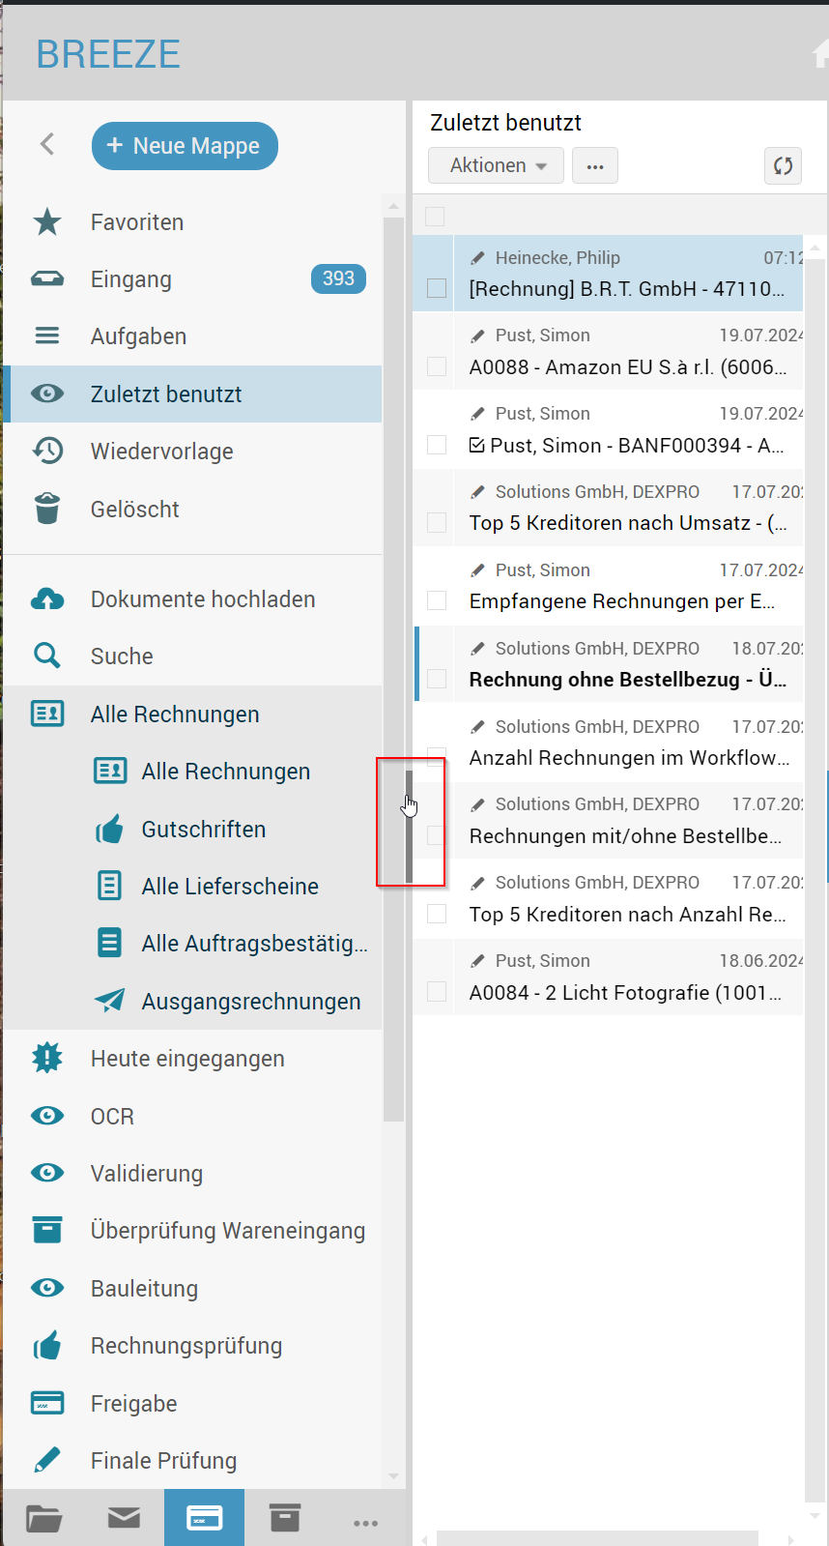829x1546 pixels.
Task: Tick checkbox for A0088 Amazon EU entry
Action: (437, 366)
